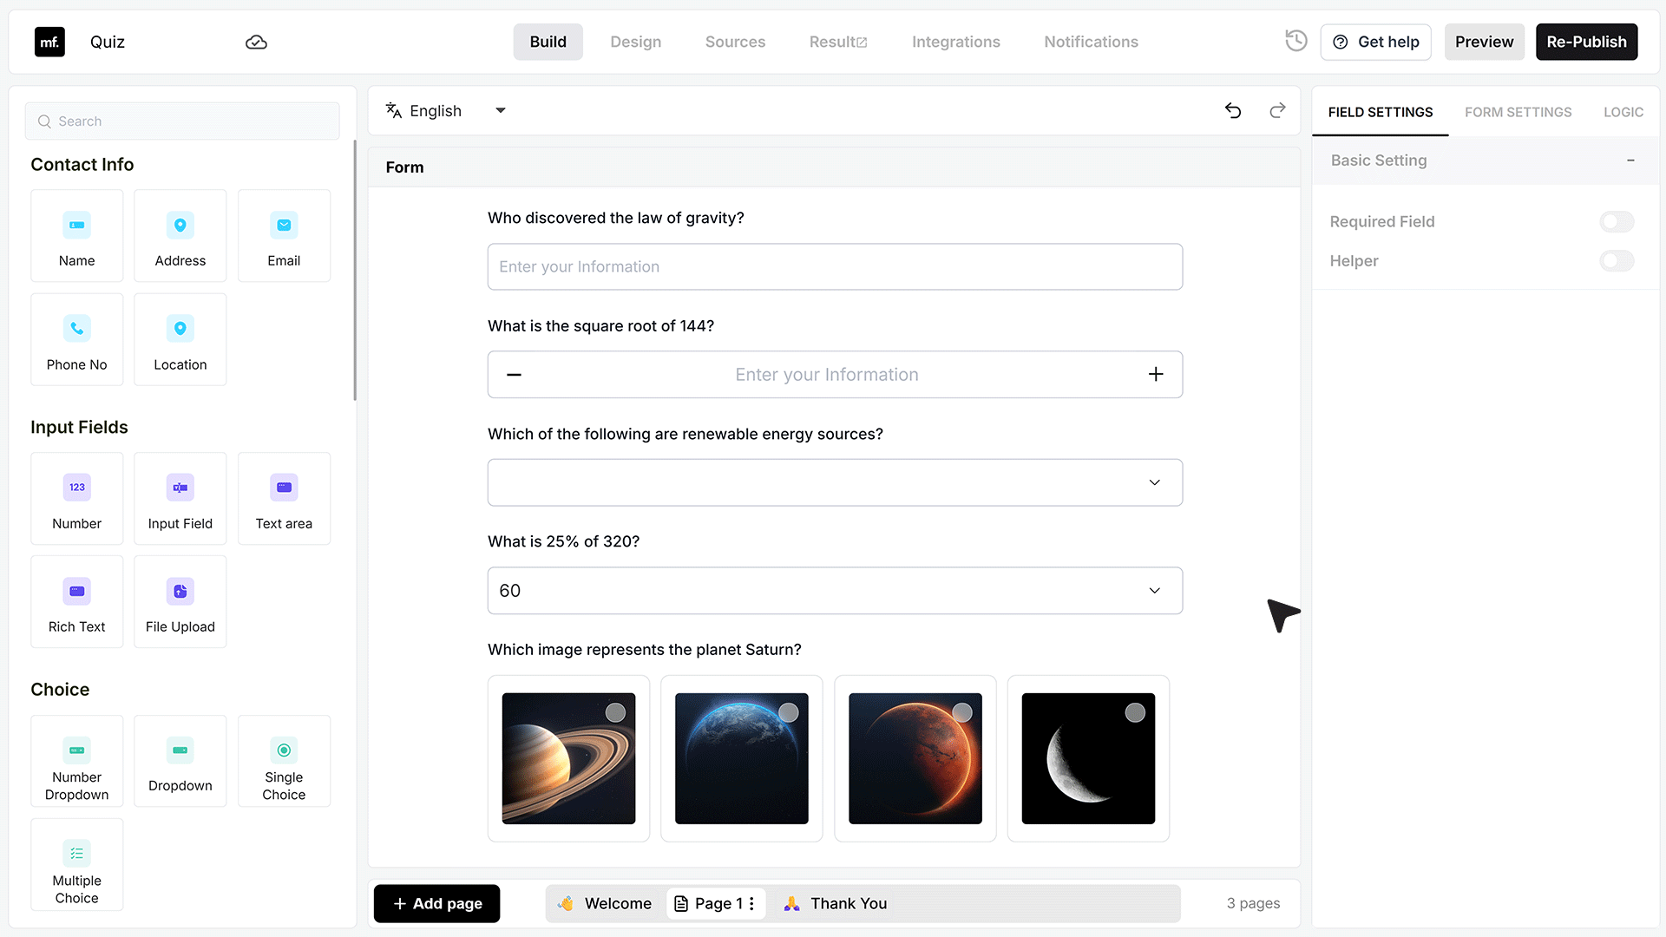Add the Rich Text element
Image resolution: width=1666 pixels, height=937 pixels.
pyautogui.click(x=77, y=602)
